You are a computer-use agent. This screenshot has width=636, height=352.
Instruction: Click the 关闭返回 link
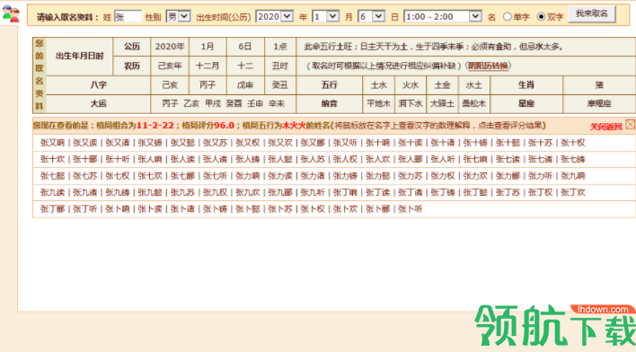pyautogui.click(x=605, y=127)
